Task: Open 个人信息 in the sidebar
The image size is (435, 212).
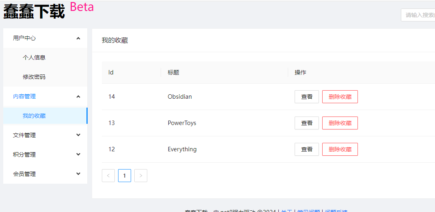Action: click(34, 57)
